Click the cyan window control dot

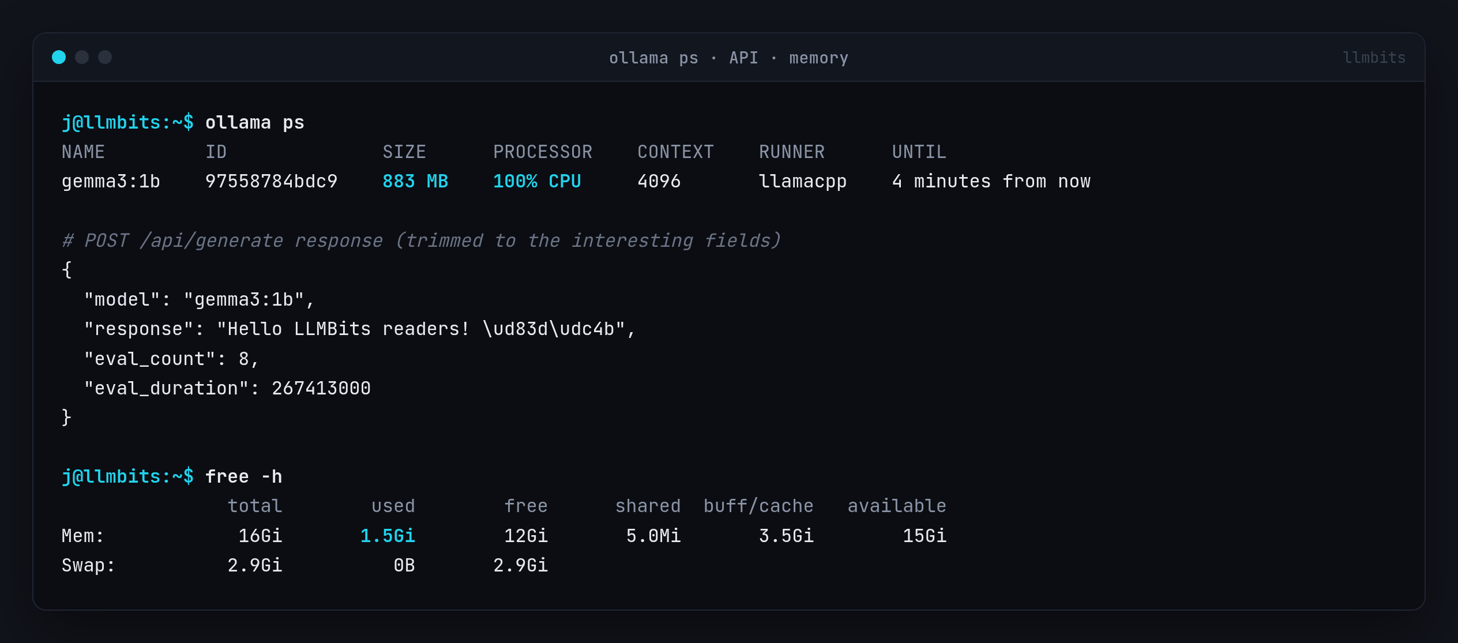coord(59,57)
